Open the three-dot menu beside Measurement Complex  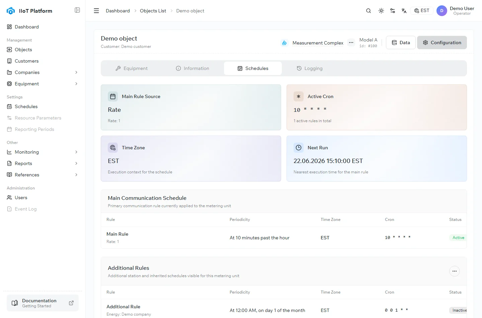point(351,43)
